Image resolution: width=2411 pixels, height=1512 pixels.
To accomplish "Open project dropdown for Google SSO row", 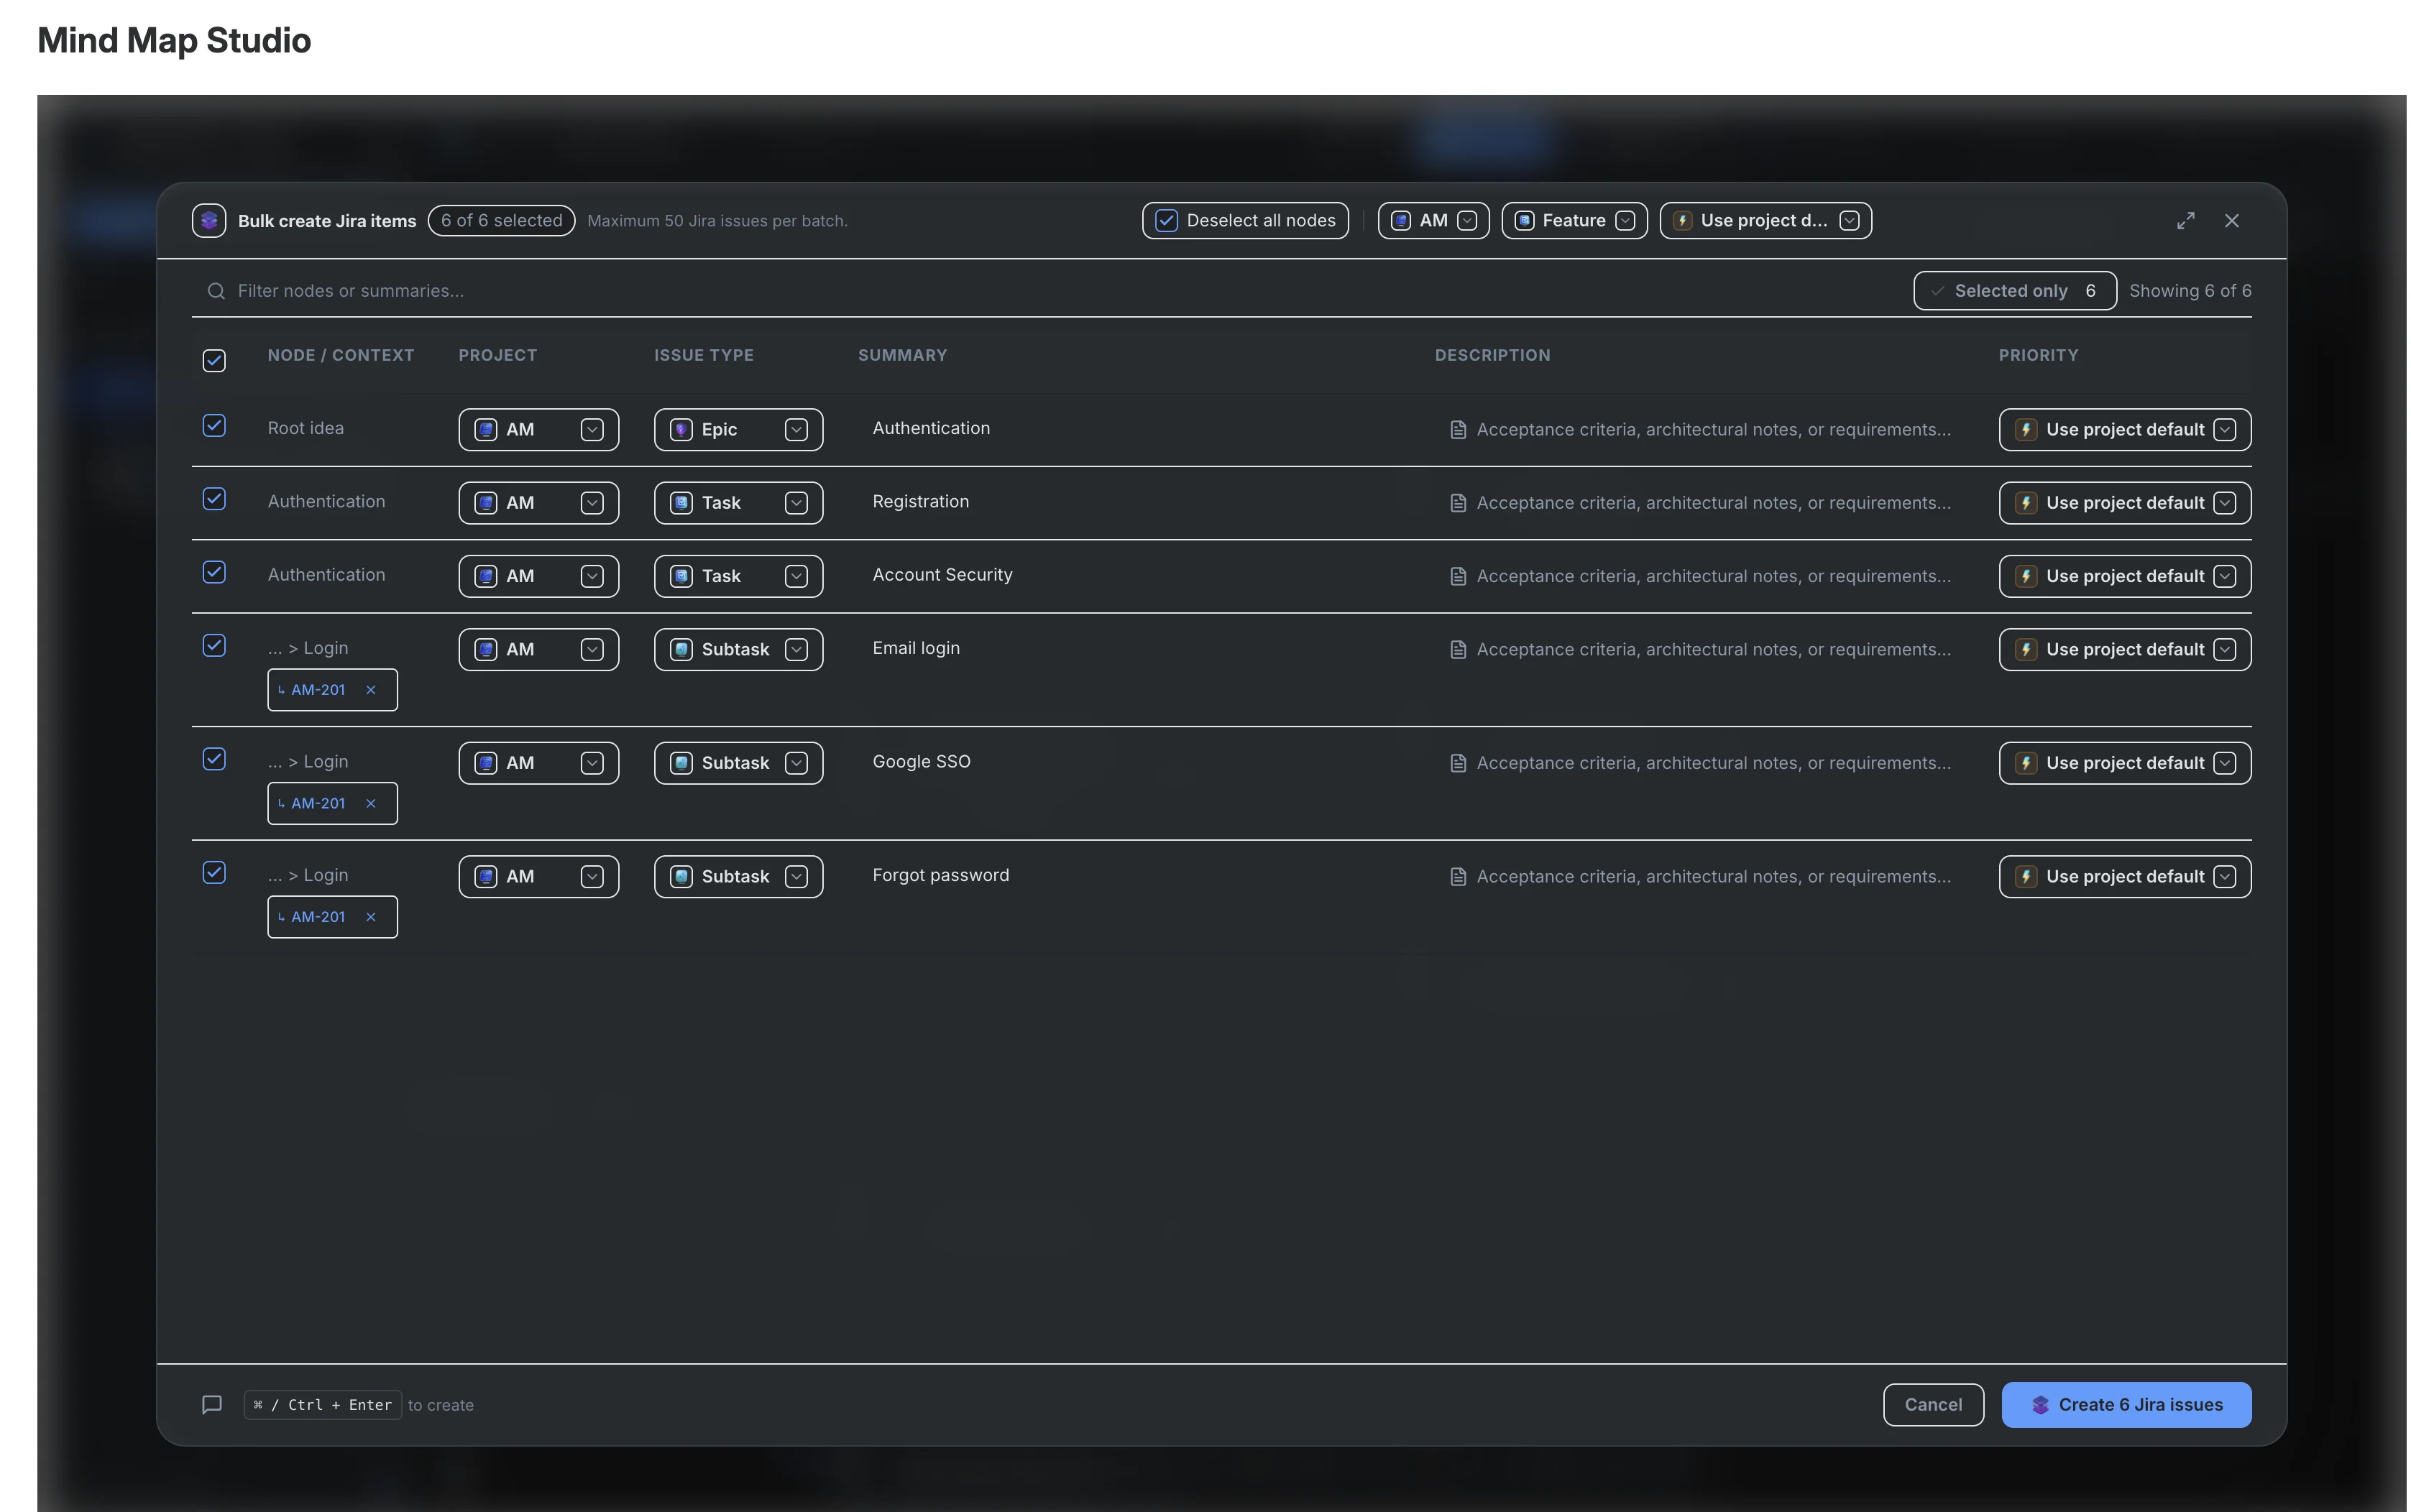I will tap(538, 763).
